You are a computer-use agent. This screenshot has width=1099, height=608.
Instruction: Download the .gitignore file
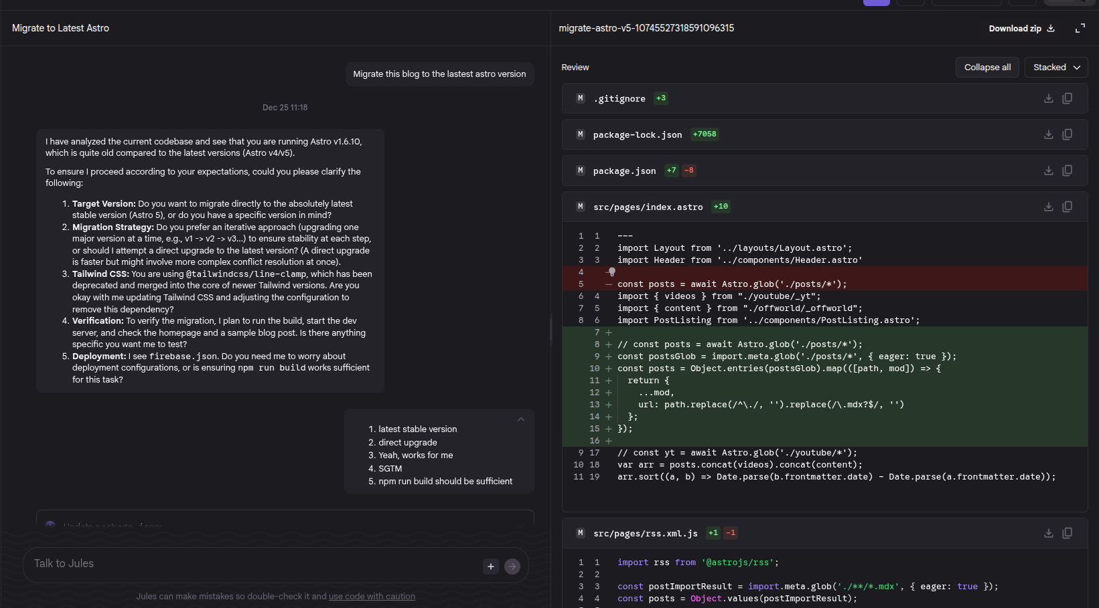[x=1048, y=98]
